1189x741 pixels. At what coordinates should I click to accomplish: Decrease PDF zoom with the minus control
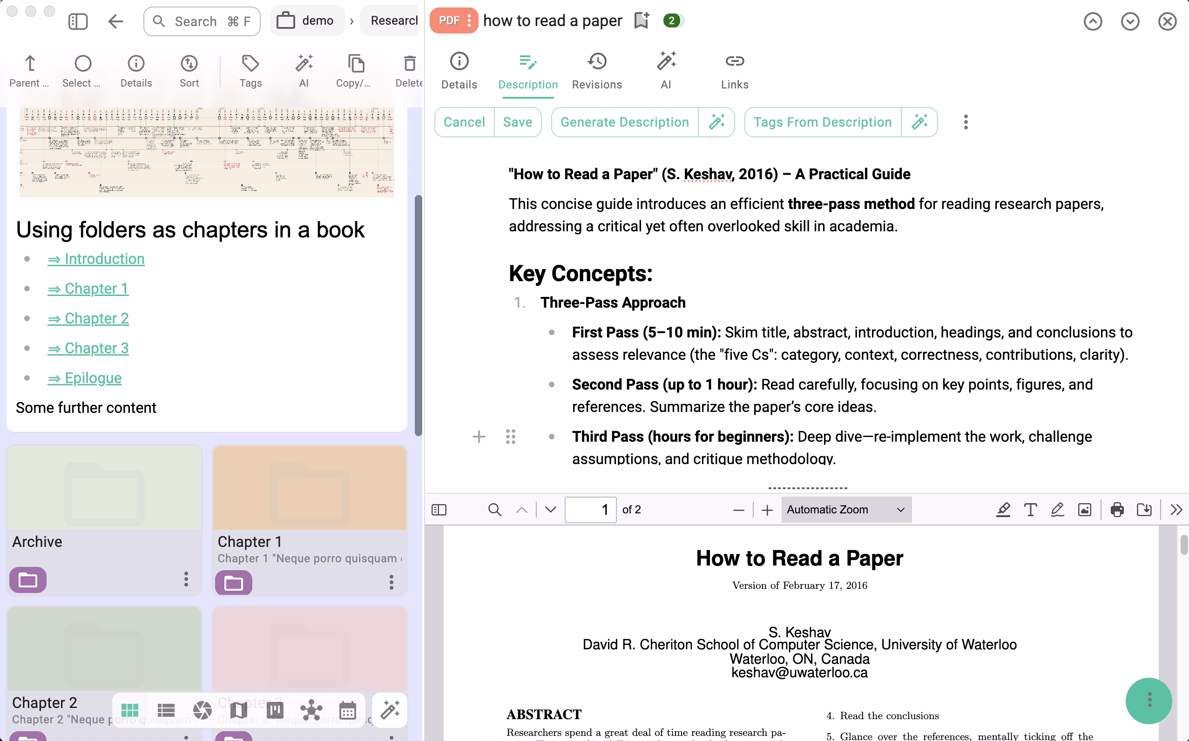click(739, 510)
